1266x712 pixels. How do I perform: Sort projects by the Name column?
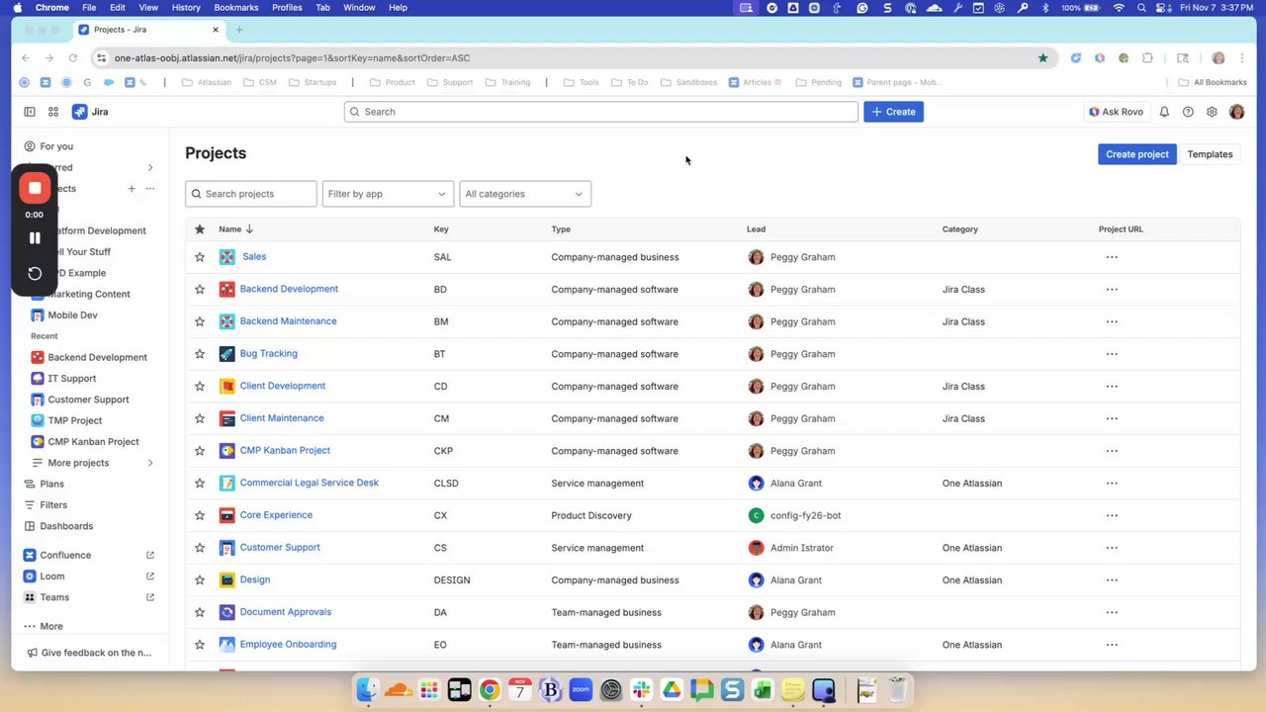pyautogui.click(x=235, y=229)
